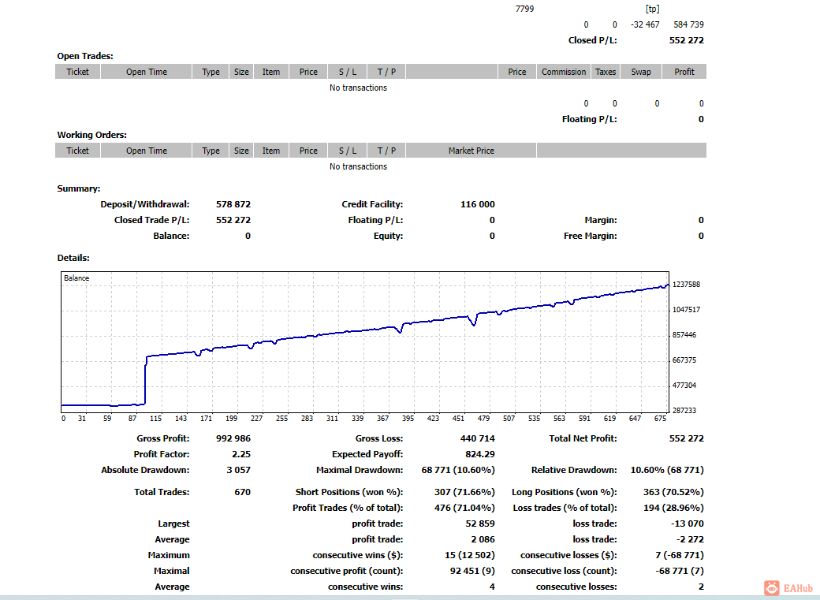
Task: Select Total Trades value 670
Action: tap(243, 492)
